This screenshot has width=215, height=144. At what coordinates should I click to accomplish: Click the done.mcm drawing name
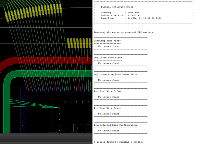(133, 13)
